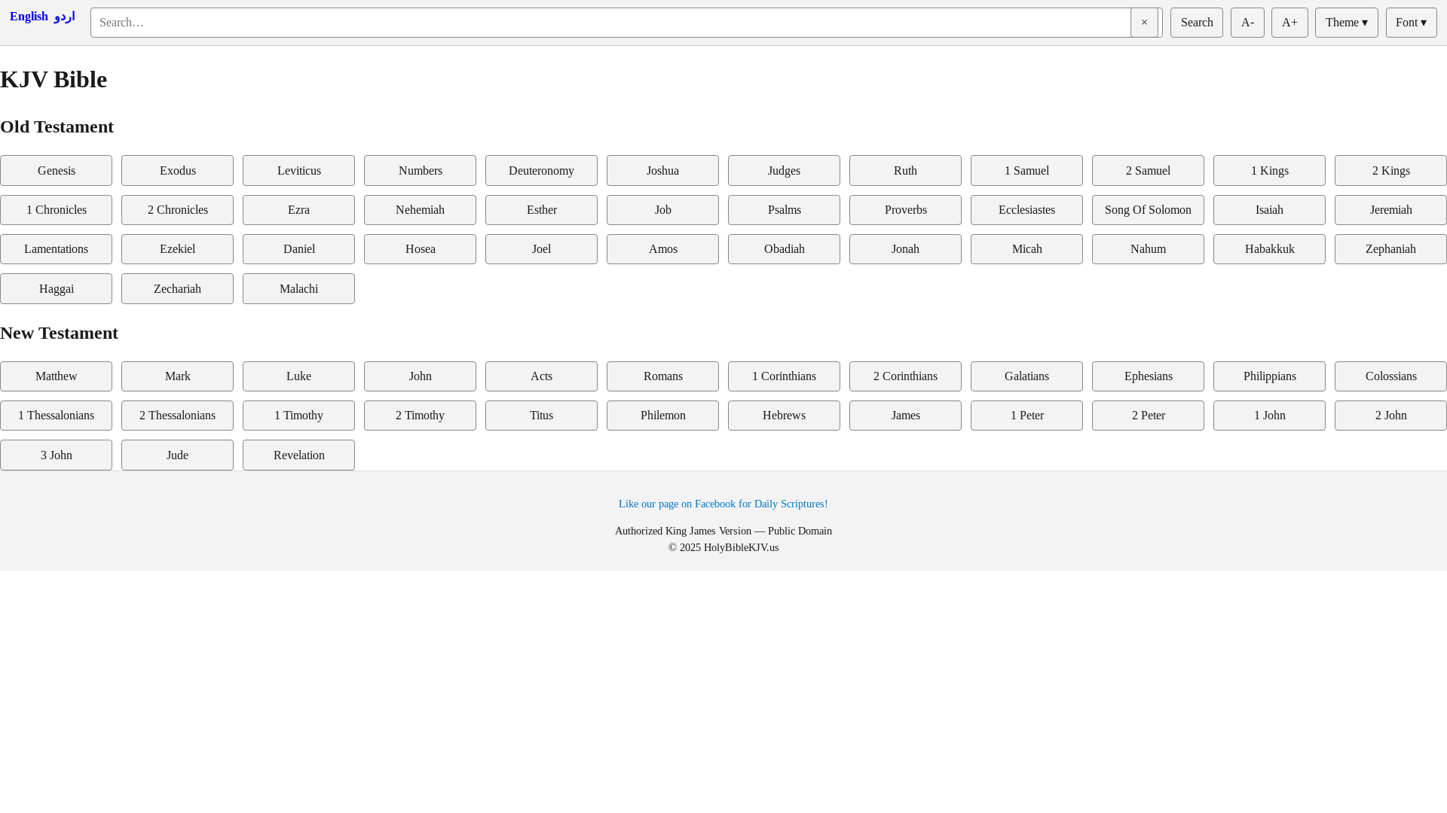Select Hosea

(420, 249)
